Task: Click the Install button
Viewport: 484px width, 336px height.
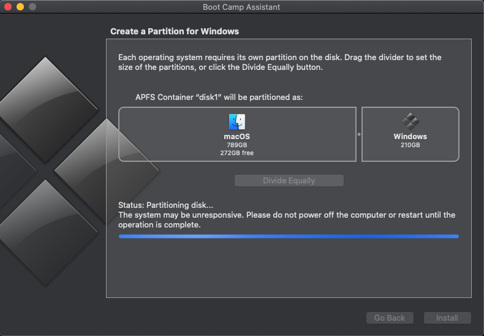Action: click(447, 318)
